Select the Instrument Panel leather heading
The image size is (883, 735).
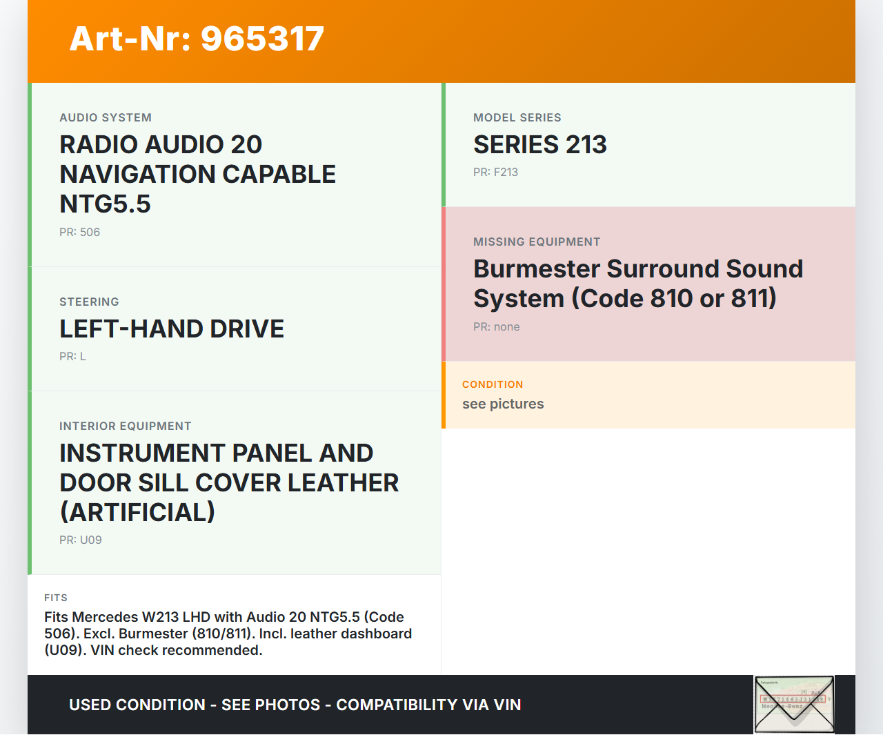[x=229, y=482]
